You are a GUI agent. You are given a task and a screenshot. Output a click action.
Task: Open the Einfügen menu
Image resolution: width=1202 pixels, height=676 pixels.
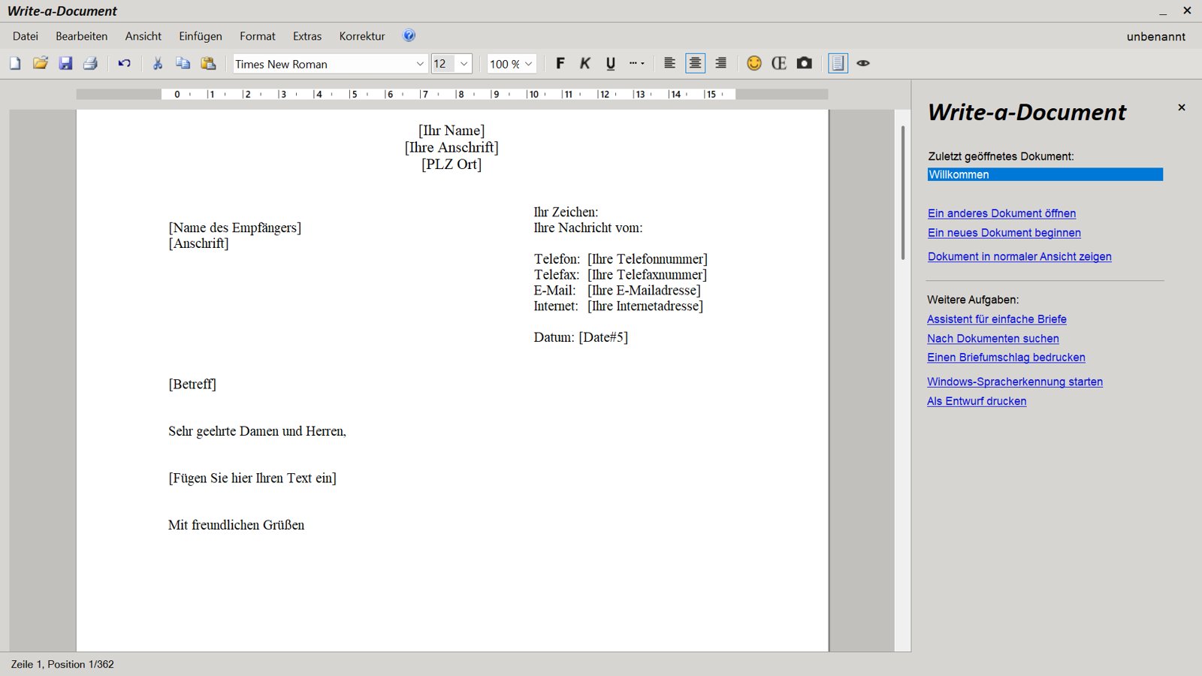pos(201,36)
